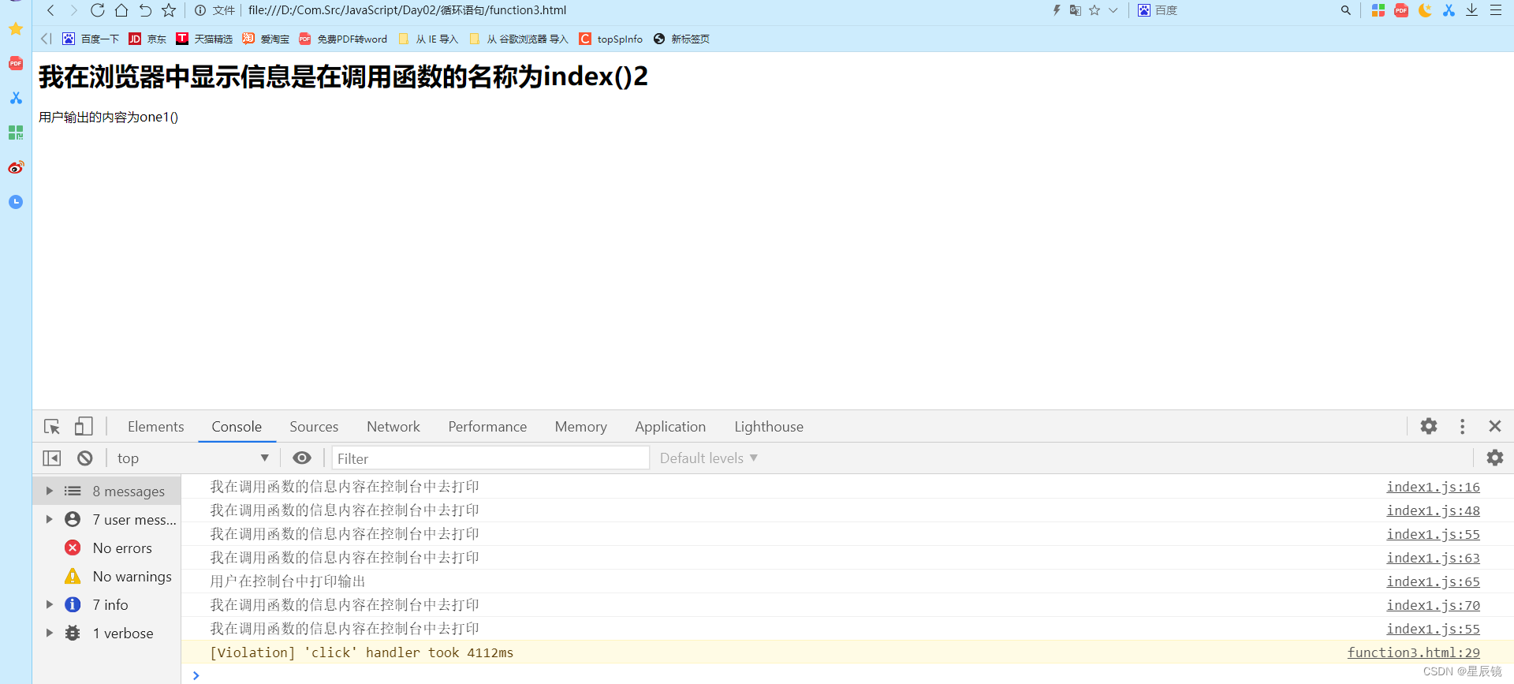Switch to the Sources tab
Screen dimensions: 1514x684
pyautogui.click(x=314, y=427)
